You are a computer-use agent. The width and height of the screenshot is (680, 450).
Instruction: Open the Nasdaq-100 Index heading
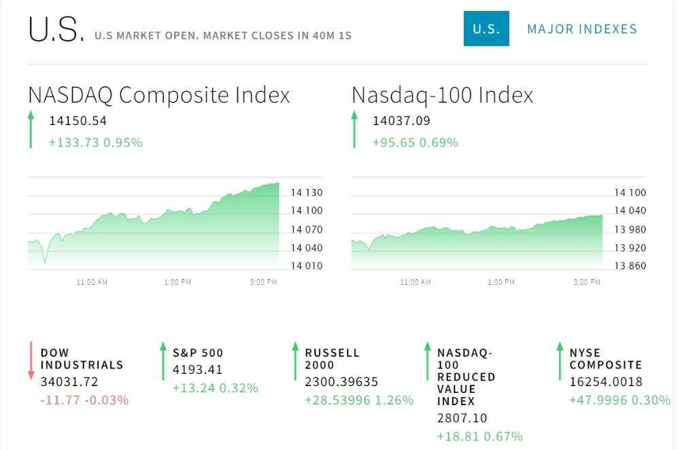442,94
